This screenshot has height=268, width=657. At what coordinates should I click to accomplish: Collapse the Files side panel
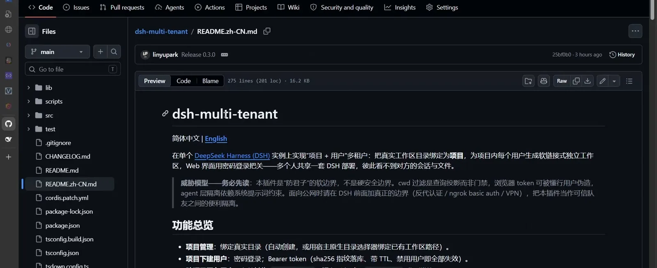click(32, 31)
